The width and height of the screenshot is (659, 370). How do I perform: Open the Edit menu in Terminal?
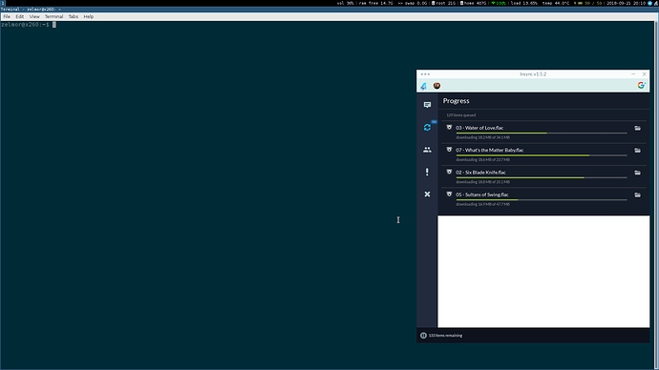pos(20,17)
